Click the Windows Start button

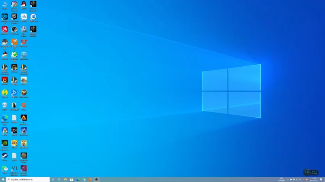[x=3, y=180]
